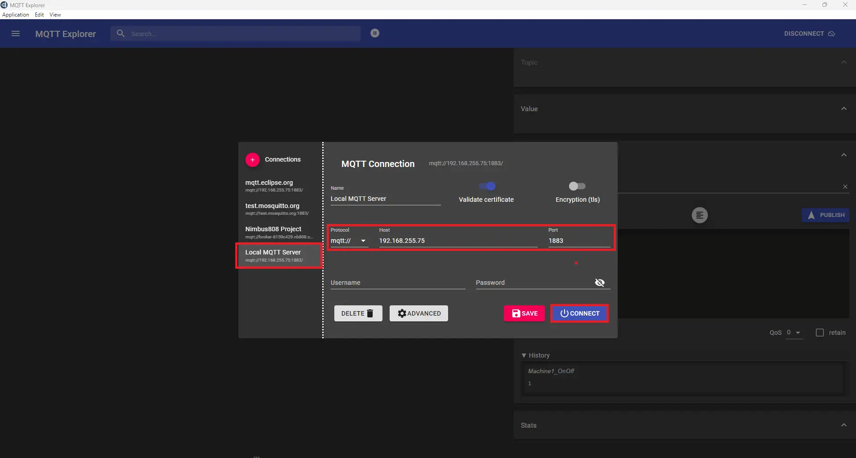
Task: Collapse the Value panel
Action: pos(844,109)
